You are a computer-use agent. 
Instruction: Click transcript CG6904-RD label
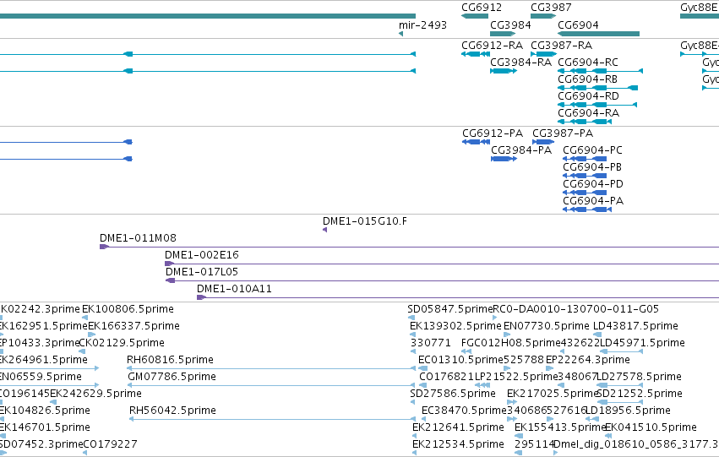pyautogui.click(x=588, y=96)
